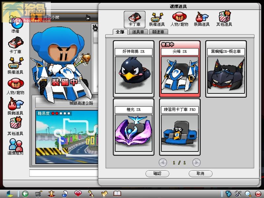Choose the 好神烏鴉 SR kart card
Viewport: 264px width, 198px height.
[x=134, y=69]
